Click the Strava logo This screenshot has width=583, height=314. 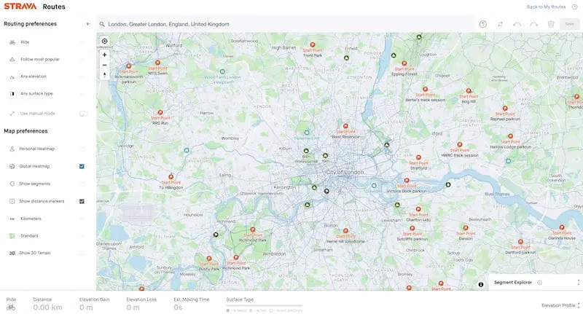pyautogui.click(x=20, y=7)
